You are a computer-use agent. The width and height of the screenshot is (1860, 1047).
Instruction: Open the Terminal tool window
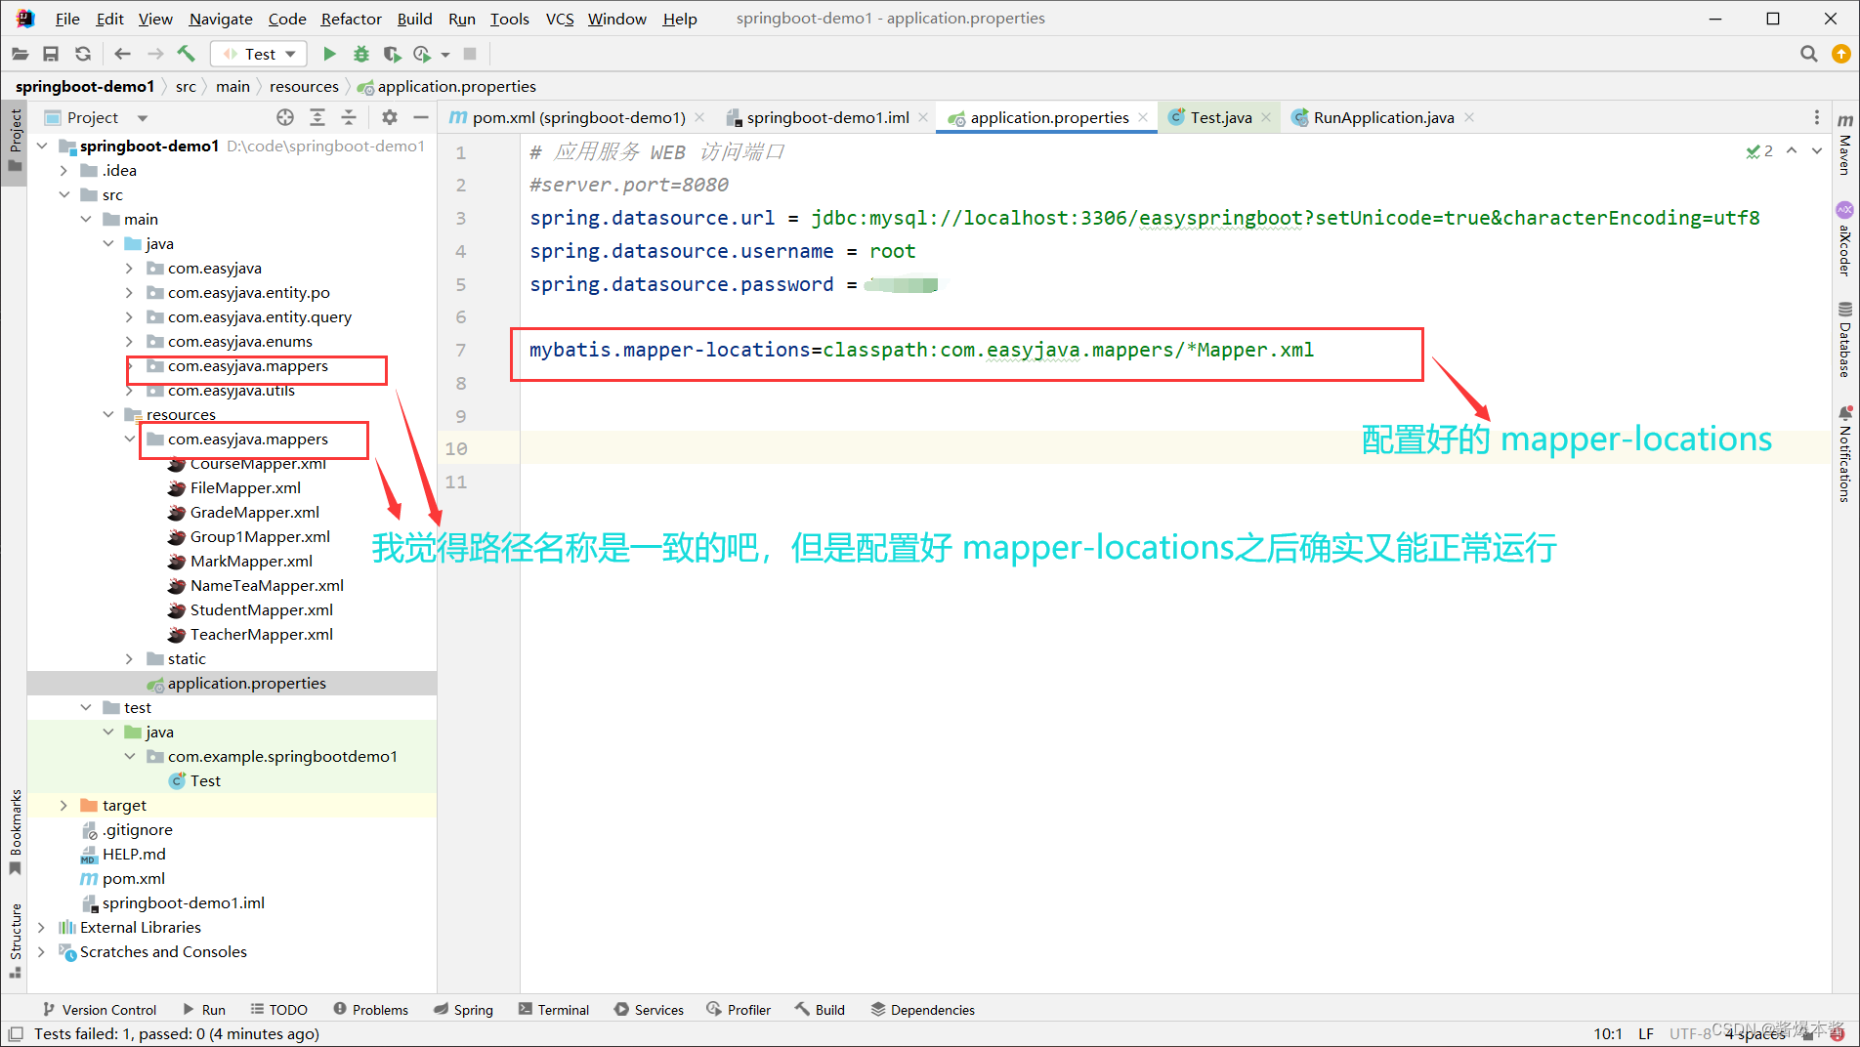click(553, 1009)
